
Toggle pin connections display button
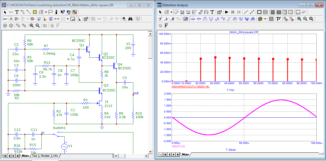pyautogui.click(x=56, y=19)
